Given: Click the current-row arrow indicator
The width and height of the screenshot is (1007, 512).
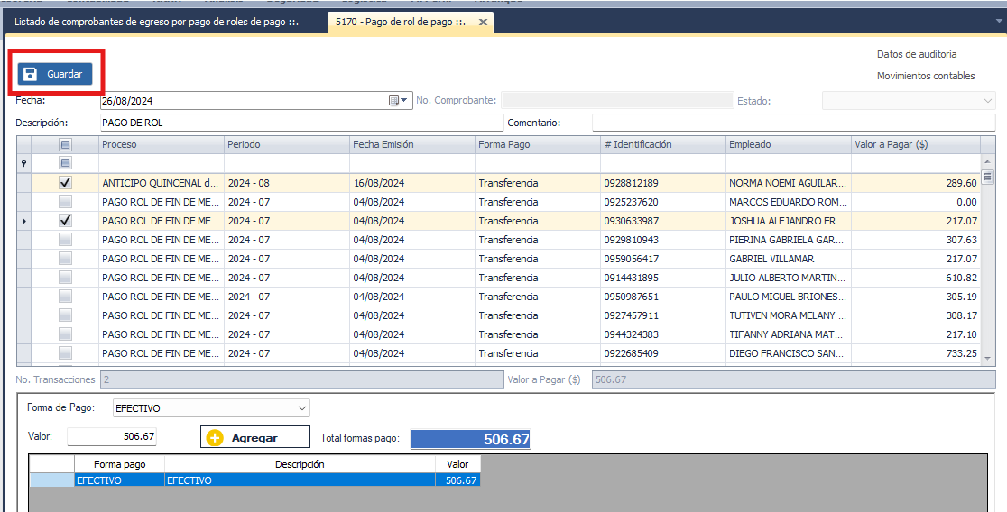Looking at the screenshot, I should click(x=23, y=221).
